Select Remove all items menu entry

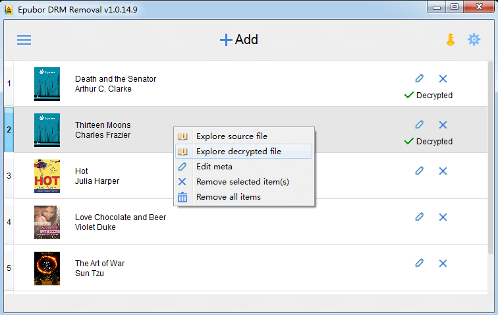click(244, 197)
